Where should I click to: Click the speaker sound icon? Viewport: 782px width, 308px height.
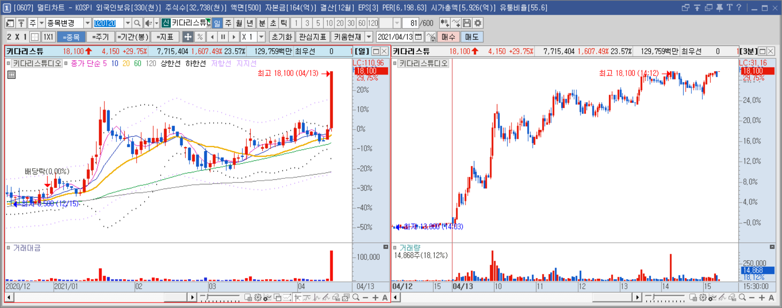click(x=149, y=23)
